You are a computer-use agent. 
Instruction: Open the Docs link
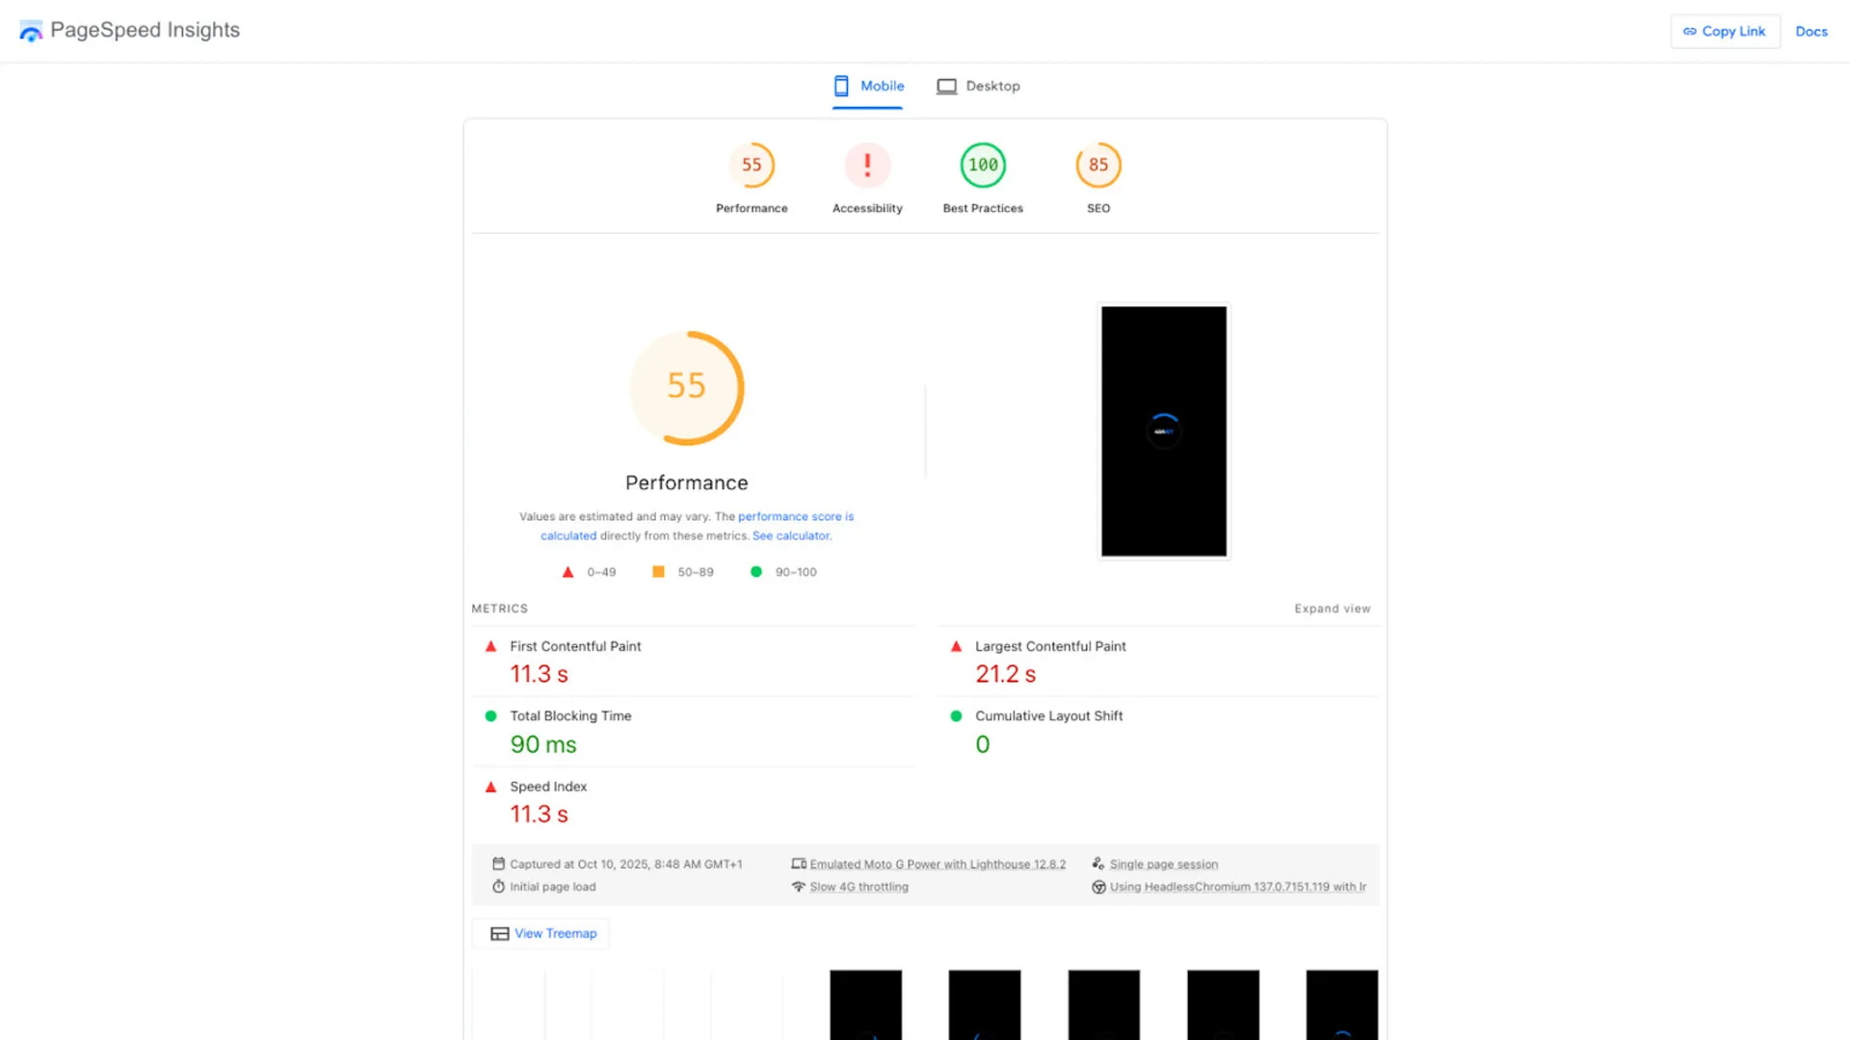click(1810, 31)
